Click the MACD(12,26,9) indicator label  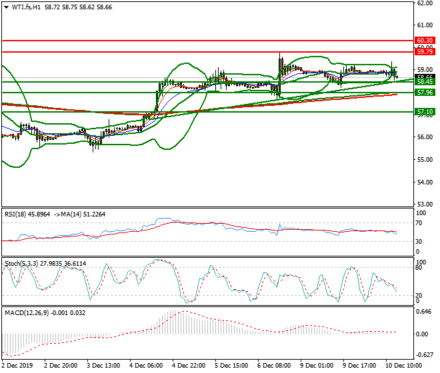pyautogui.click(x=27, y=312)
